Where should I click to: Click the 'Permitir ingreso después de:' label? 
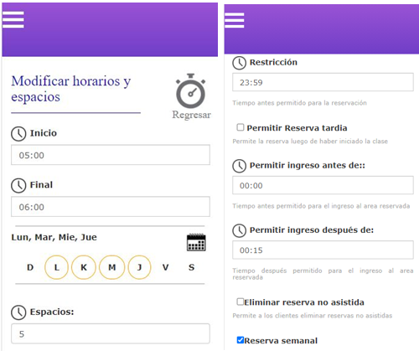tap(312, 230)
